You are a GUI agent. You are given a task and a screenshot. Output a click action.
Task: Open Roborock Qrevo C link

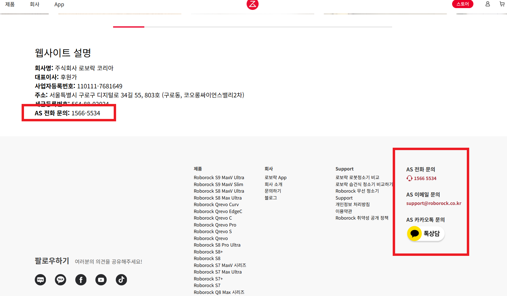click(x=213, y=218)
